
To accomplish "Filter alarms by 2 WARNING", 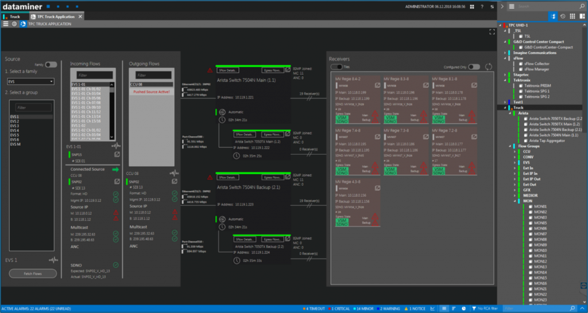I will [389, 308].
